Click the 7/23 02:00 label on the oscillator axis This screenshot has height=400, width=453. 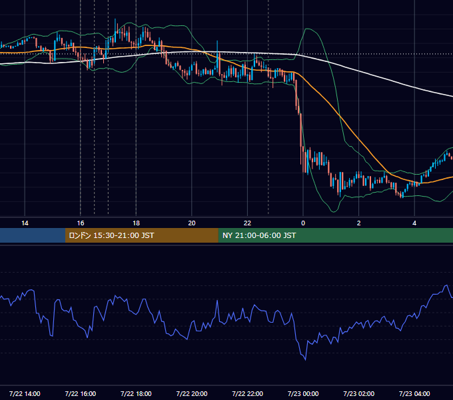pyautogui.click(x=359, y=393)
